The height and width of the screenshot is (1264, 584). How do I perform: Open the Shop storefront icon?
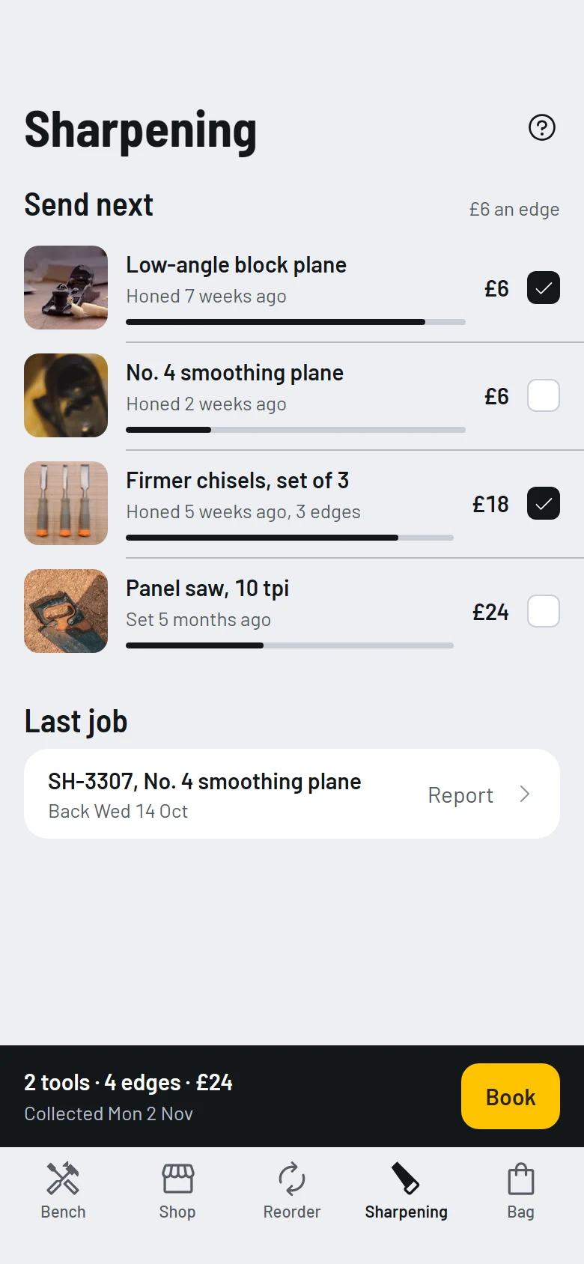pyautogui.click(x=177, y=1179)
